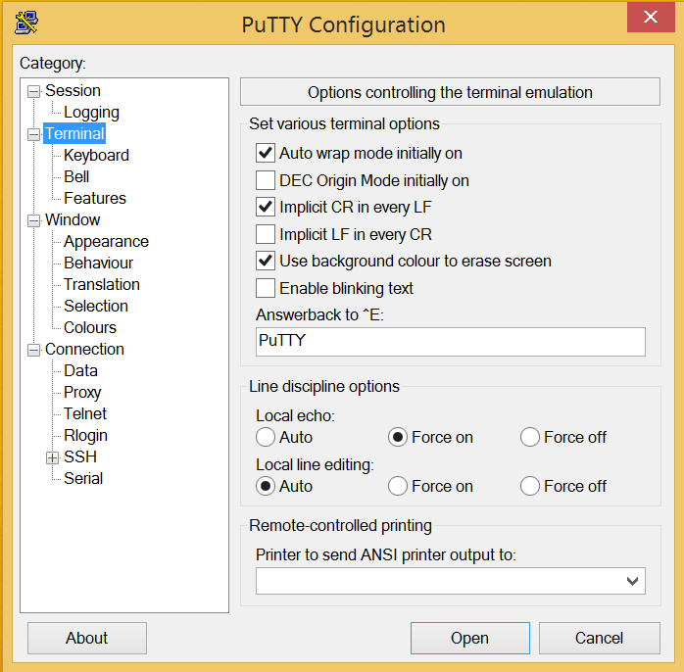
Task: Select Force off for Local line editing
Action: 529,486
